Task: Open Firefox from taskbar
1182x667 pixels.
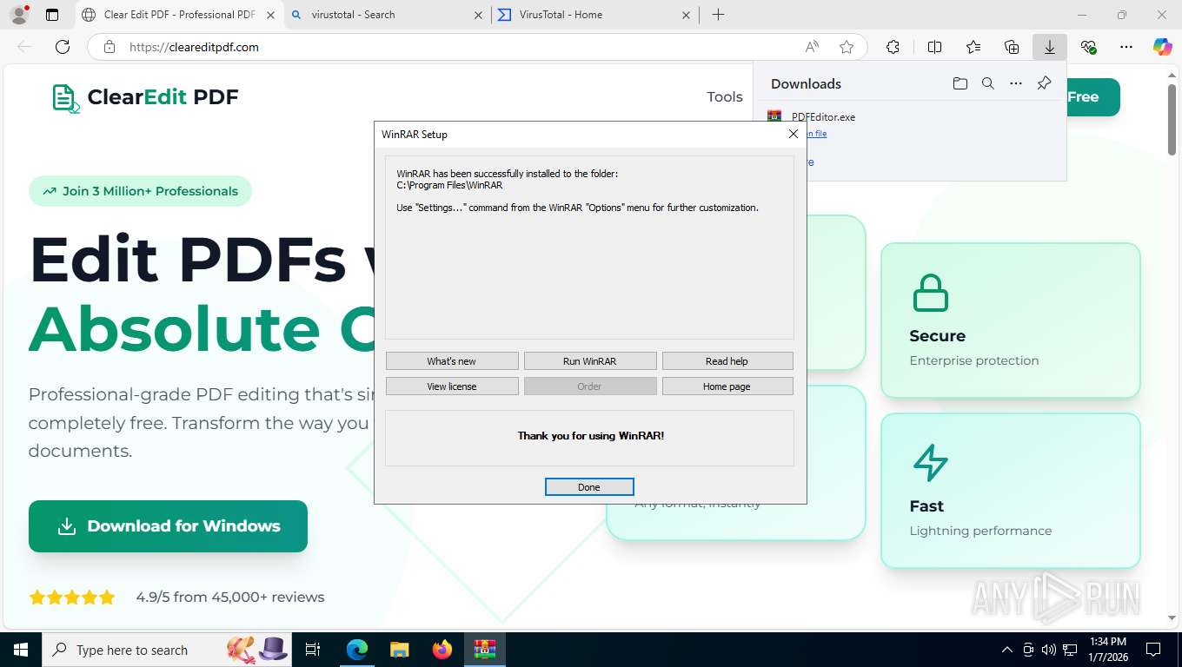Action: (442, 650)
